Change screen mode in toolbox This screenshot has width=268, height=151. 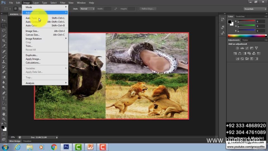pos(4,139)
